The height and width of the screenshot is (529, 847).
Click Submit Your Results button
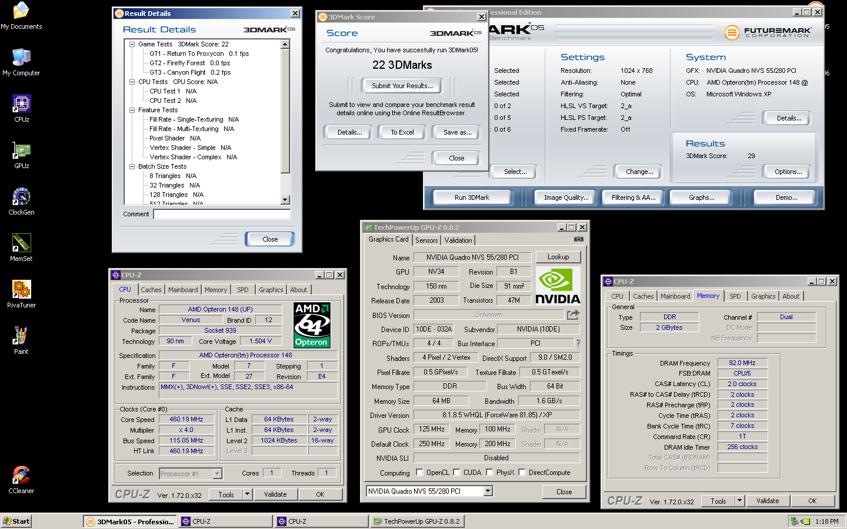point(402,86)
